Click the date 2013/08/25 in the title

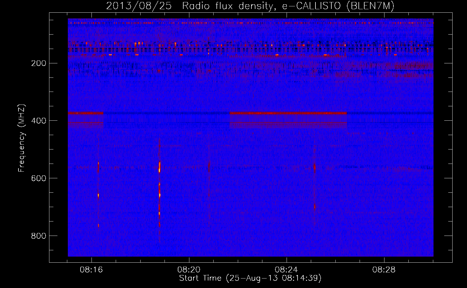tap(139, 6)
